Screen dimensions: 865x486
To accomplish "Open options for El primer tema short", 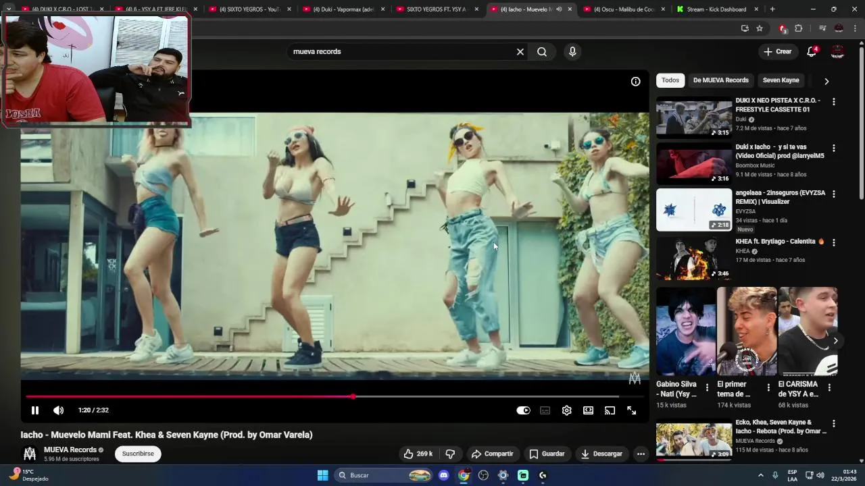I will 768,387.
